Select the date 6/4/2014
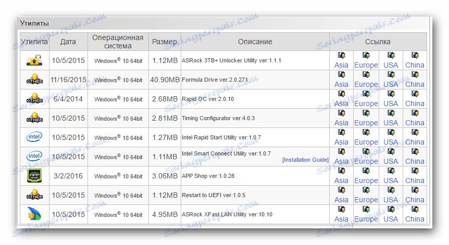 click(x=68, y=99)
